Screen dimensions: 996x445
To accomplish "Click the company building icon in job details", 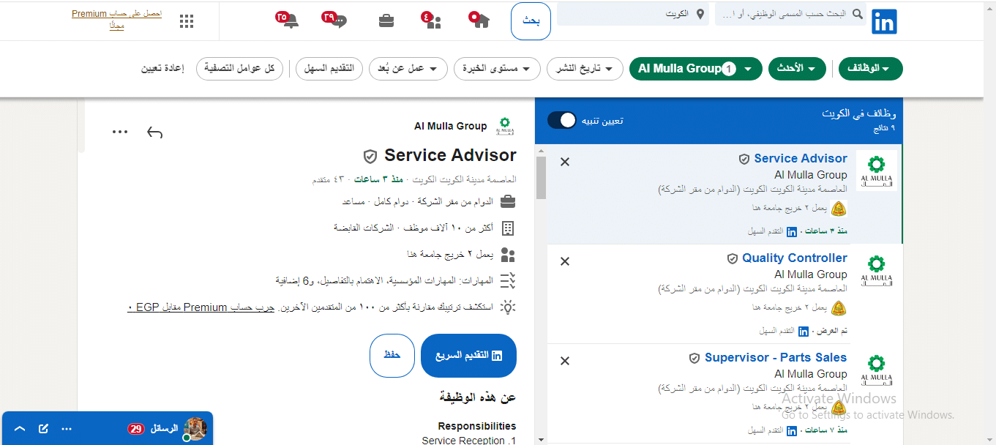I will pos(508,228).
